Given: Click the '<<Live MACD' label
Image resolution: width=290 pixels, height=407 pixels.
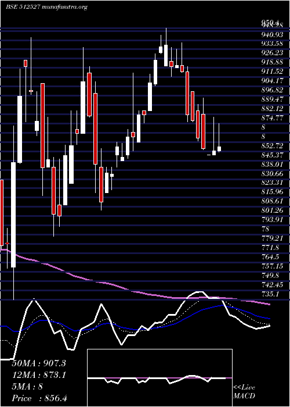Looking at the screenshot, I should coord(244,392).
